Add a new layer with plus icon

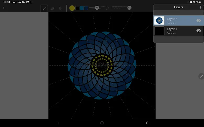(x=200, y=7)
